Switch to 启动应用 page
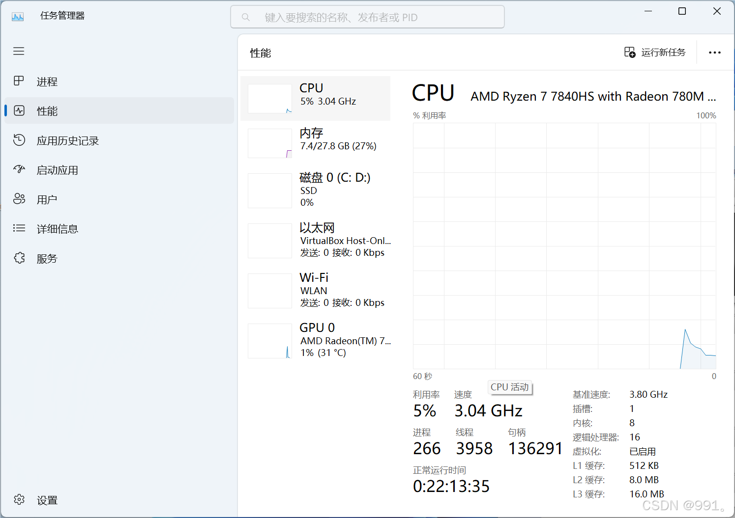The height and width of the screenshot is (518, 735). [x=119, y=170]
